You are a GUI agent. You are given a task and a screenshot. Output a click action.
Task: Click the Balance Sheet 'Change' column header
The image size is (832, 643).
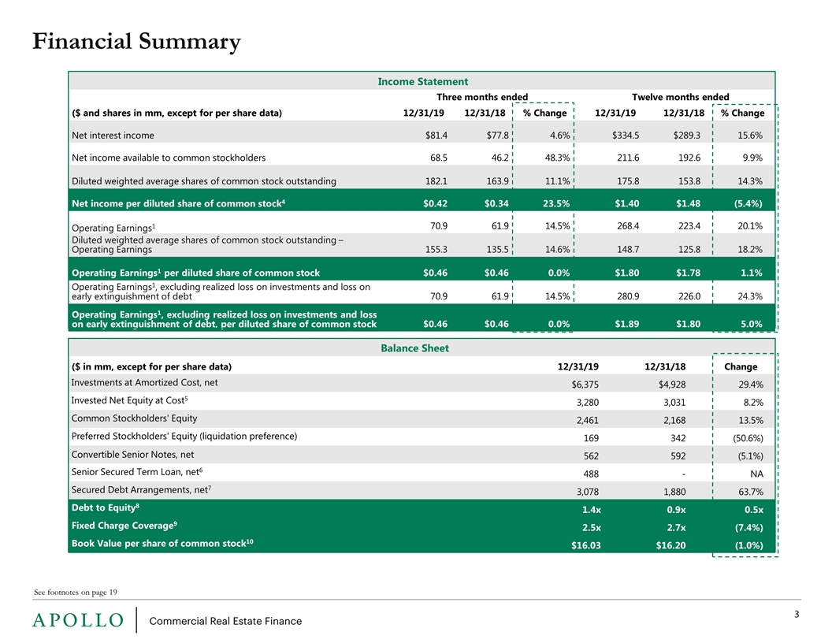coord(741,366)
